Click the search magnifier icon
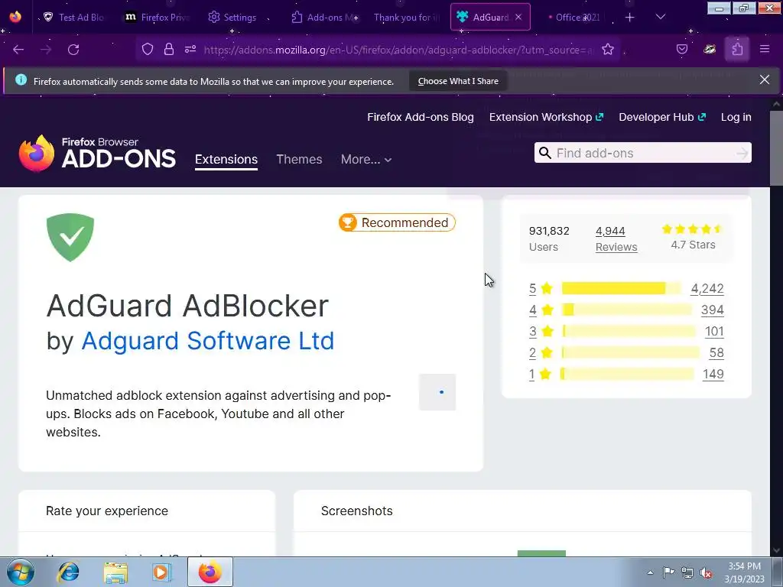The image size is (783, 587). click(x=545, y=153)
